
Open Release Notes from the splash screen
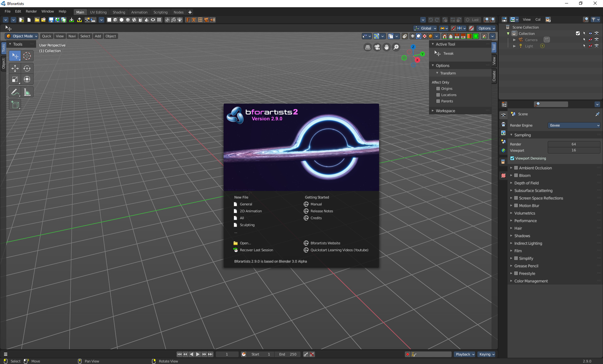(x=321, y=211)
